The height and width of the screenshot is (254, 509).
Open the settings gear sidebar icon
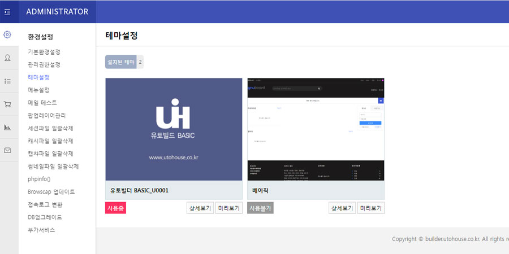7,34
